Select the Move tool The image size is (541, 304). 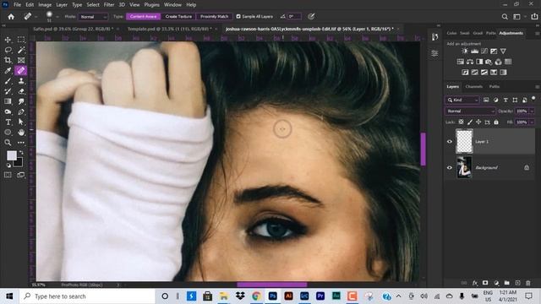tap(8, 40)
